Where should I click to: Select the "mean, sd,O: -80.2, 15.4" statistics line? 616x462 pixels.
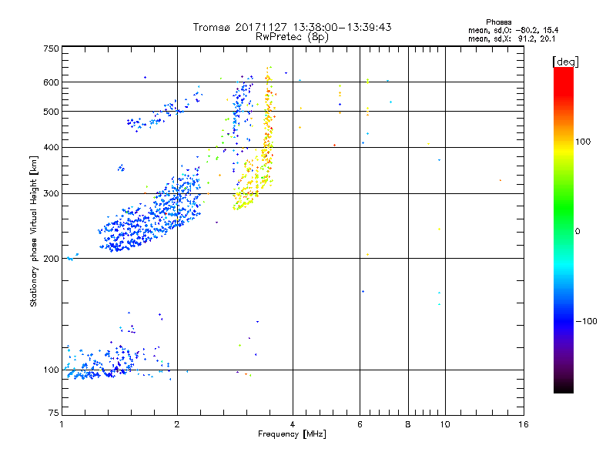pos(513,30)
